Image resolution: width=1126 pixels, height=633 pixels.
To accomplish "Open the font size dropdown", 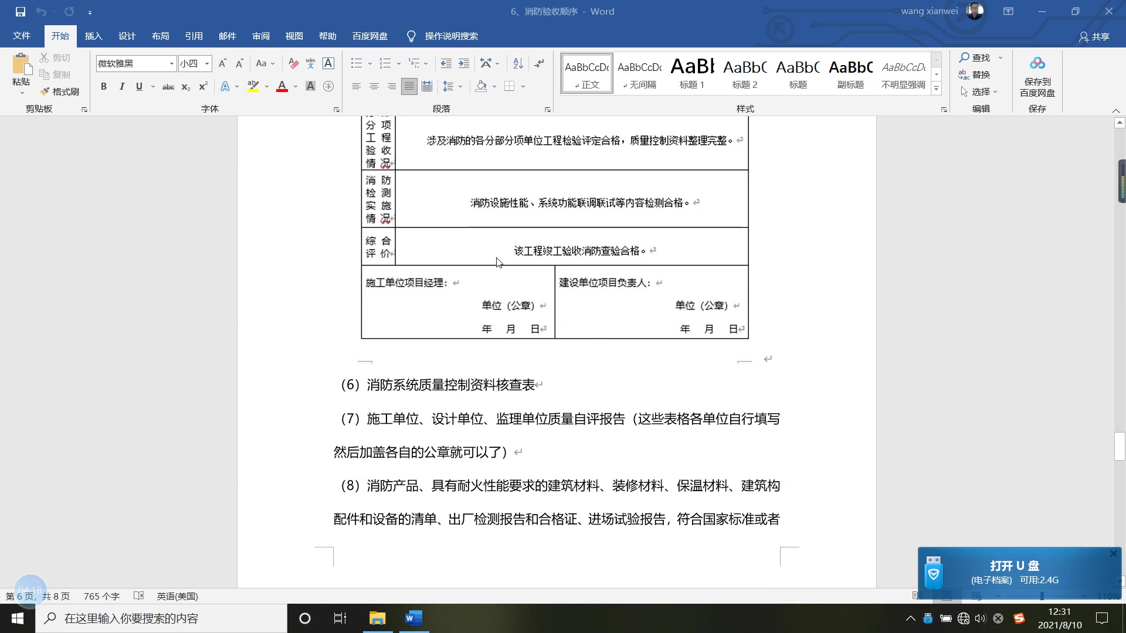I will click(207, 63).
